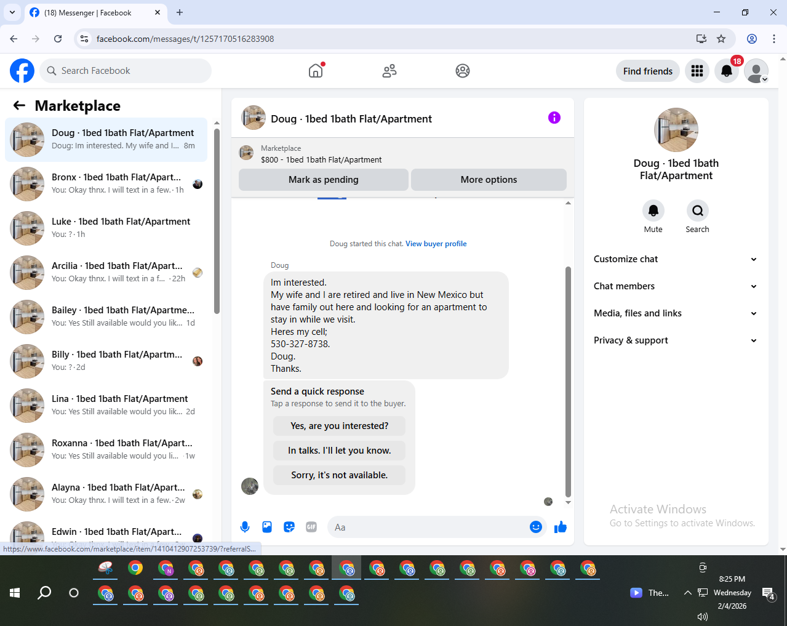787x626 pixels.
Task: Expand Media, files and links section
Action: pos(676,313)
